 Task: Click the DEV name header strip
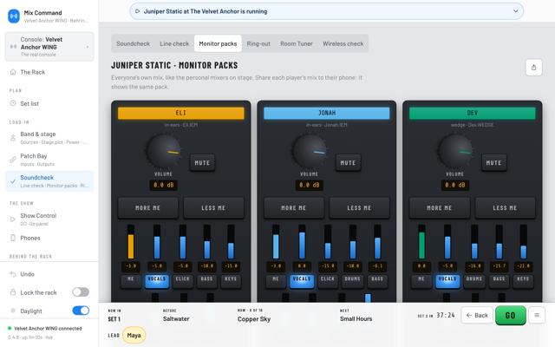pos(472,113)
